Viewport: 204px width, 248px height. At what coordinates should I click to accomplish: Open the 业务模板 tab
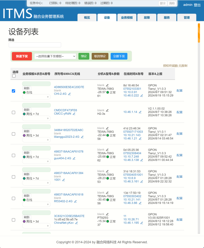pos(127,18)
